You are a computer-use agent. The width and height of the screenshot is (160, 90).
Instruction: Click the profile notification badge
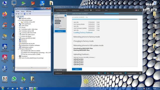[91, 10]
